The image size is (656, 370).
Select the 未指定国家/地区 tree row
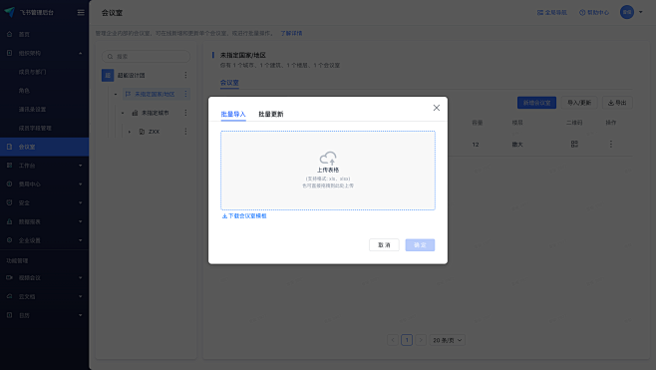pos(157,94)
